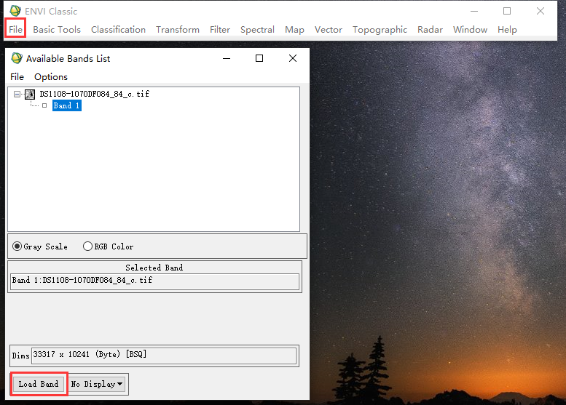Click the Selected Band text field
Image resolution: width=566 pixels, height=405 pixels.
pyautogui.click(x=154, y=281)
